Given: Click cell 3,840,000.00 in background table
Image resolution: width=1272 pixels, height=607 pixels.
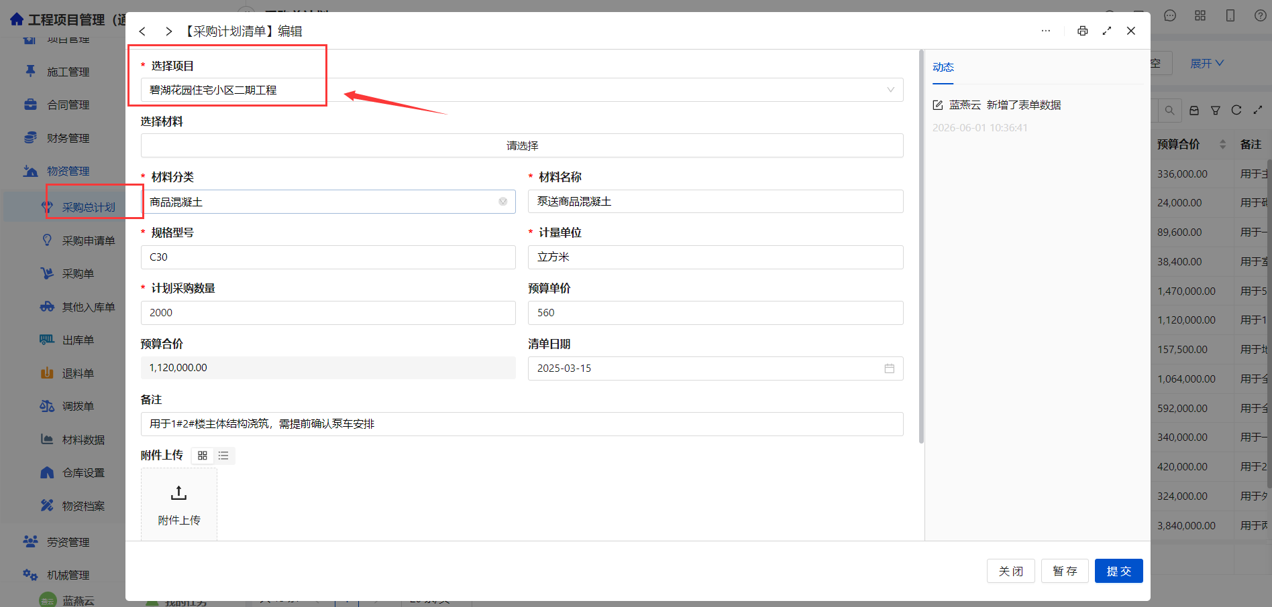Looking at the screenshot, I should (x=1186, y=525).
